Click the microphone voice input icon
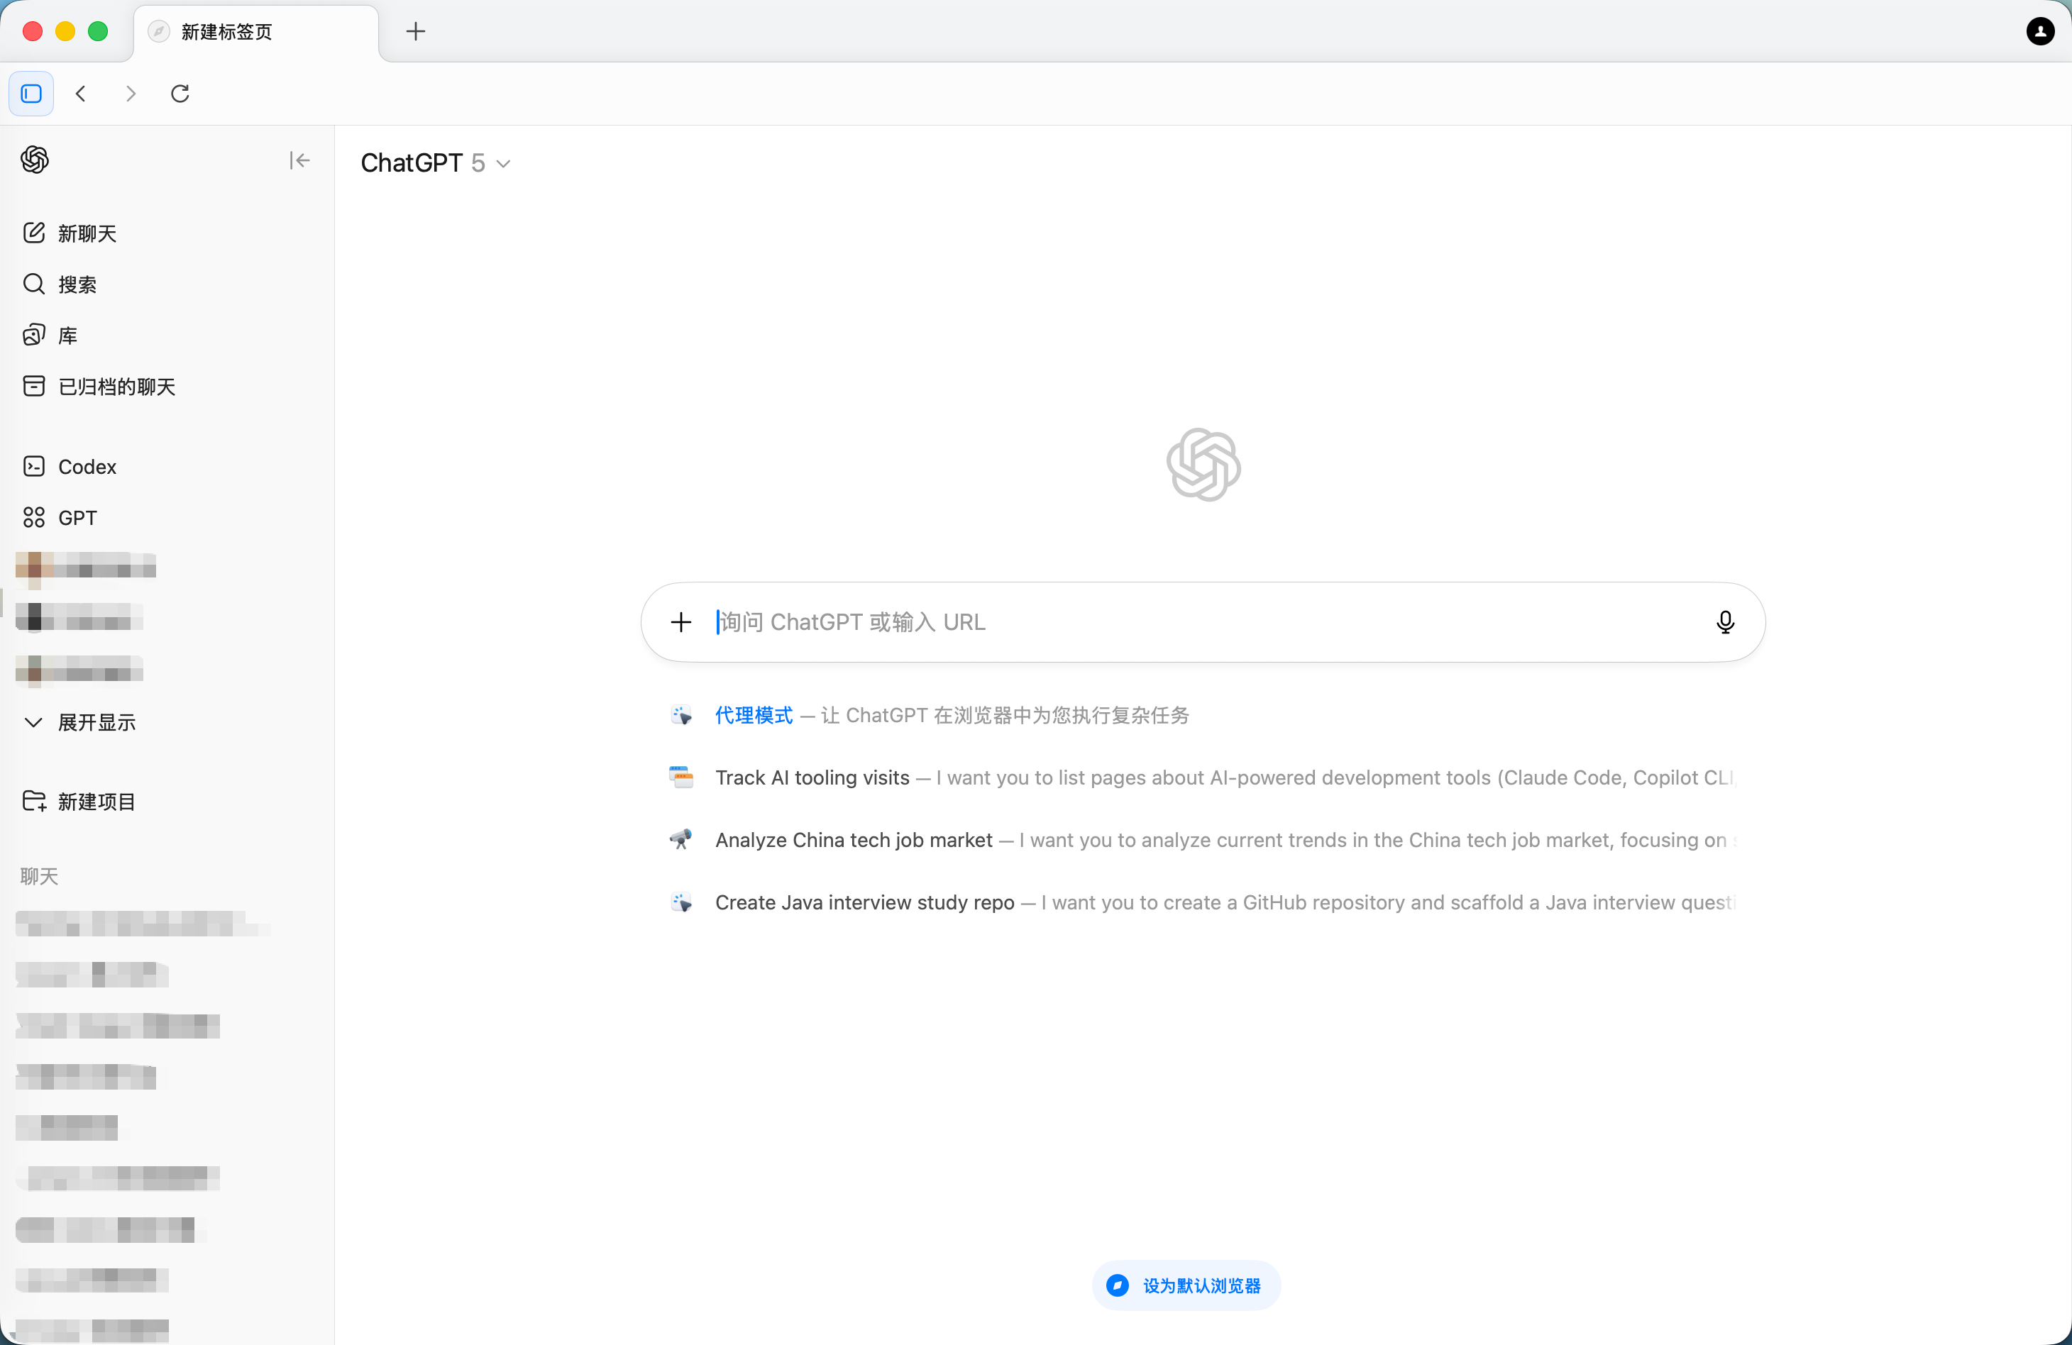 pos(1724,621)
